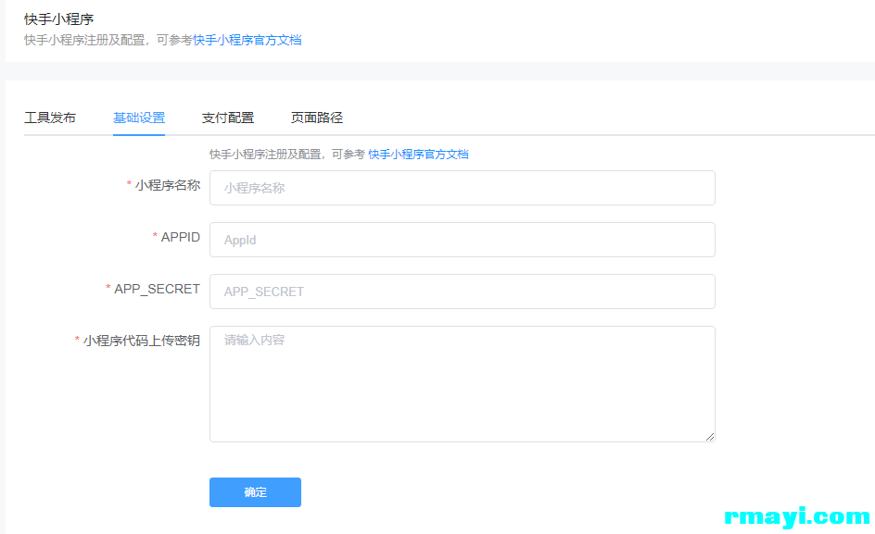Click the APPID field label
This screenshot has height=534, width=875.
click(x=180, y=237)
